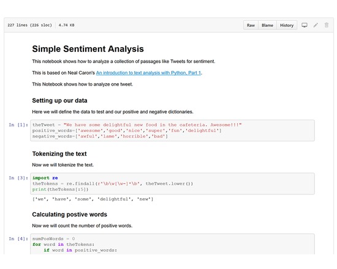The width and height of the screenshot is (337, 269).
Task: Click the '4.74 KB' file size
Action: (x=66, y=25)
